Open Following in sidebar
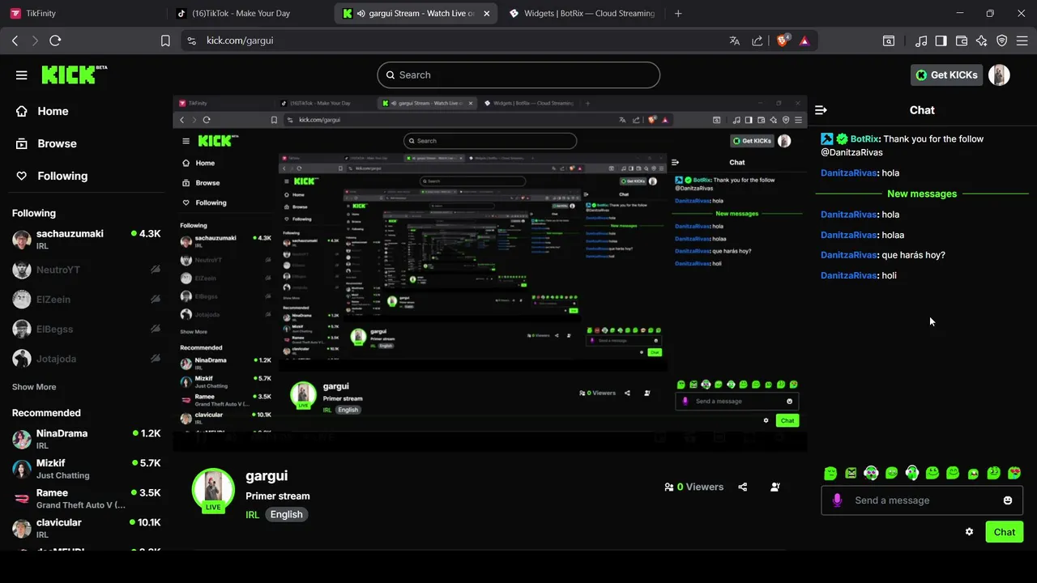The width and height of the screenshot is (1037, 583). pos(62,176)
